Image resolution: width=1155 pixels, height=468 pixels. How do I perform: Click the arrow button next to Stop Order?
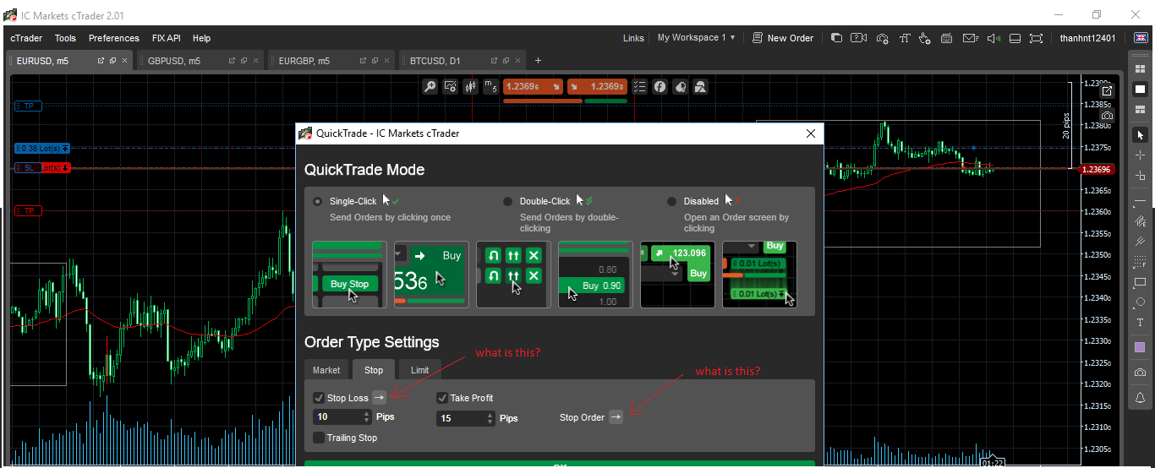tap(616, 417)
